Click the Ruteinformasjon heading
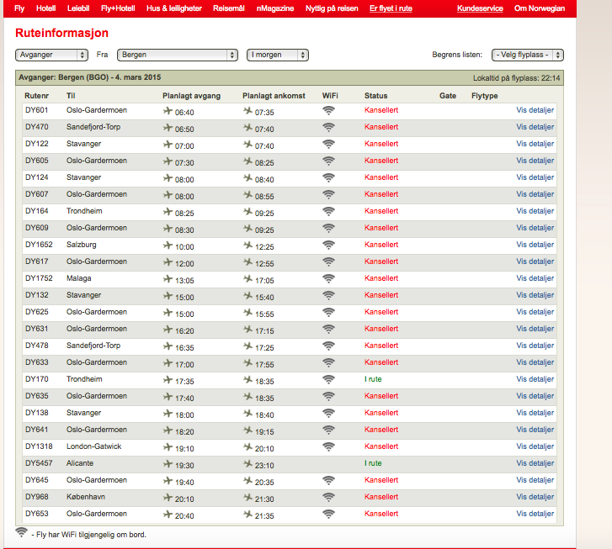 pyautogui.click(x=61, y=33)
